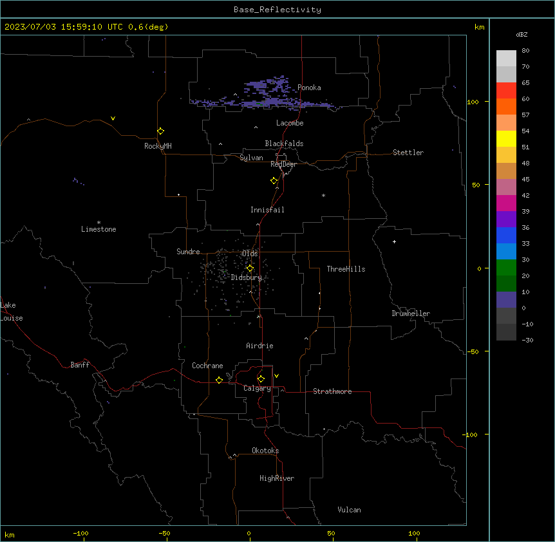This screenshot has width=555, height=542.
Task: Click the Vulcan label
Action: point(349,510)
